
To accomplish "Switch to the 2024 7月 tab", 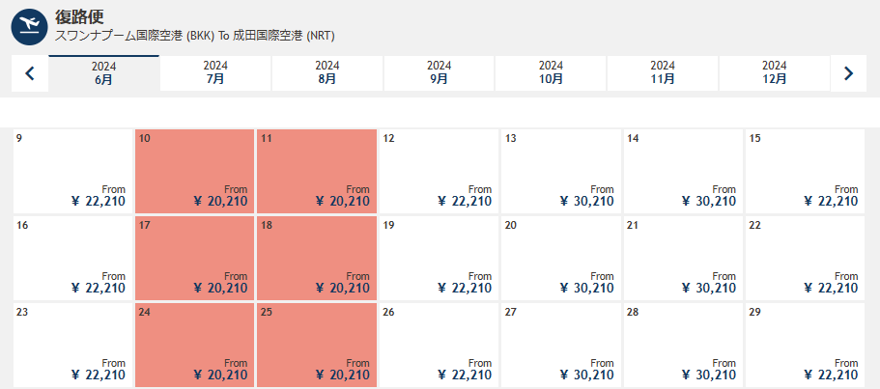I will pos(215,73).
